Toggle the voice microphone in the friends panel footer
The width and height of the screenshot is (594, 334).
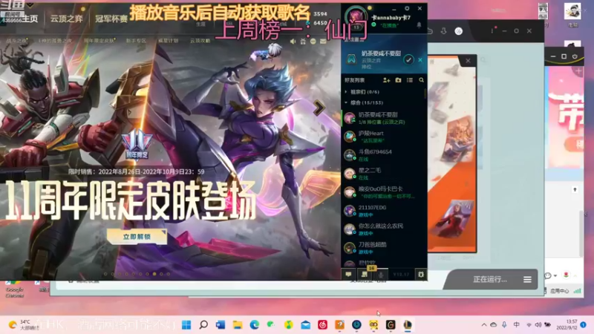click(x=381, y=275)
